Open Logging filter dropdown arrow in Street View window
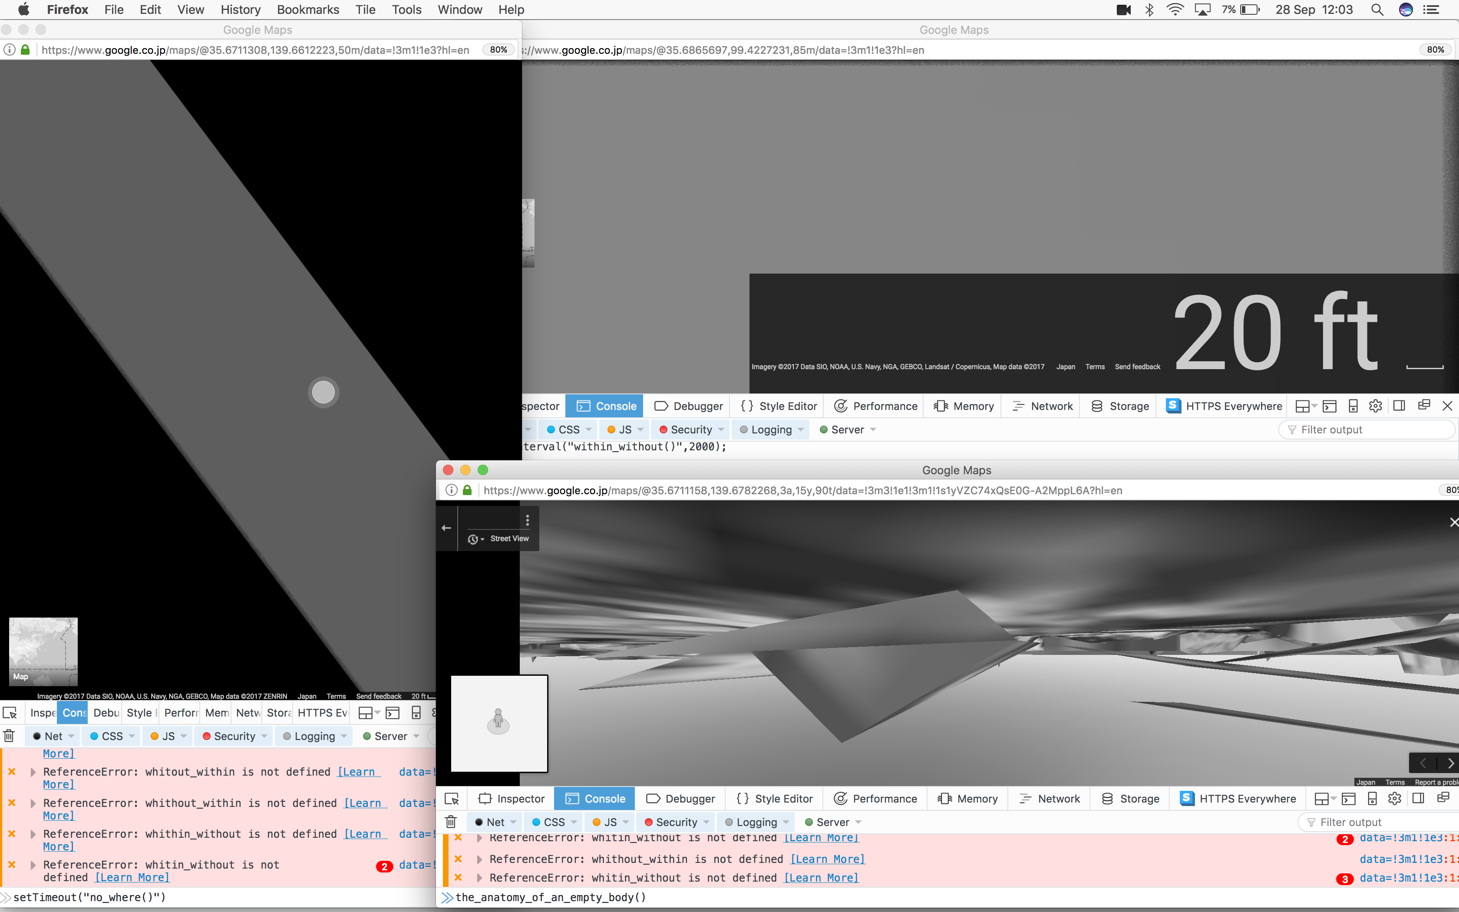 (786, 822)
